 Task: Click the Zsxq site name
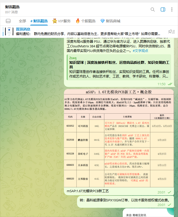[73, 58]
